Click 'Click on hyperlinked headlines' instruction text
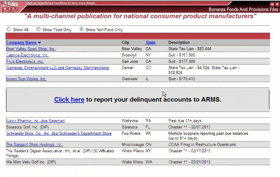The height and width of the screenshot is (177, 280). 61,3
